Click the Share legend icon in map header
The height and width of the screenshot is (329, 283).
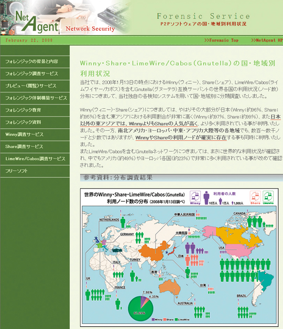255,197
